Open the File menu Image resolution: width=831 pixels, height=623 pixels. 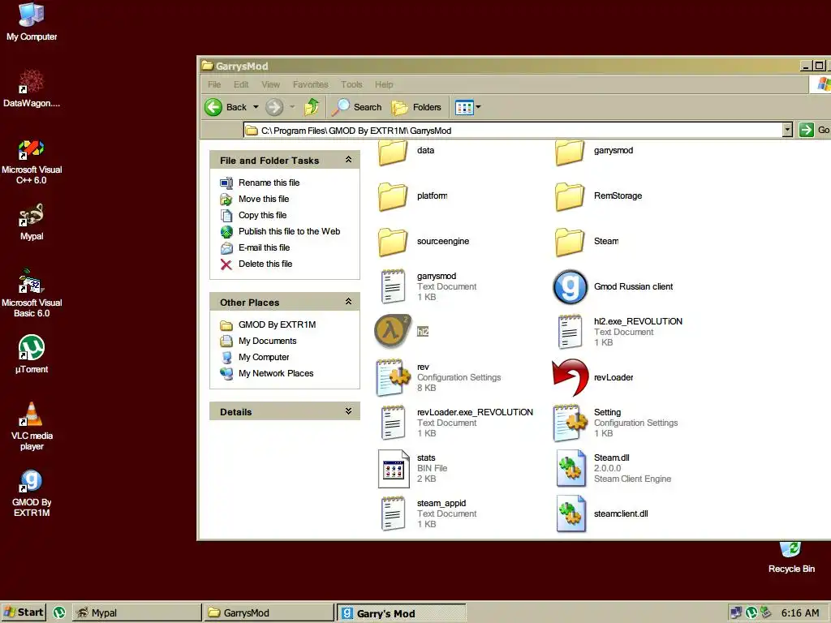pyautogui.click(x=214, y=84)
